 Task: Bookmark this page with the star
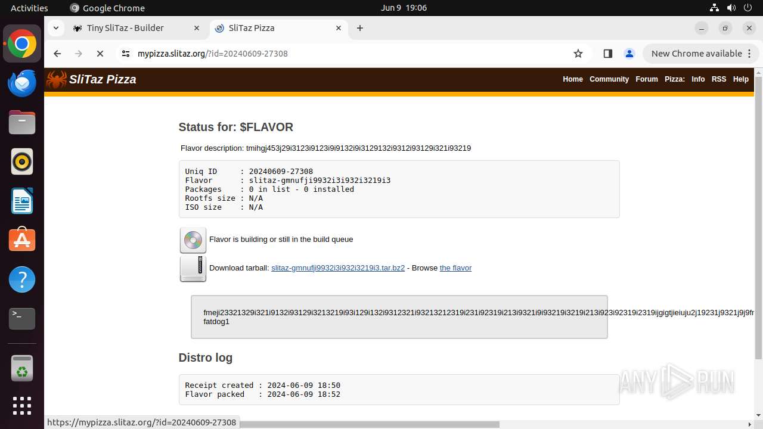coord(578,54)
